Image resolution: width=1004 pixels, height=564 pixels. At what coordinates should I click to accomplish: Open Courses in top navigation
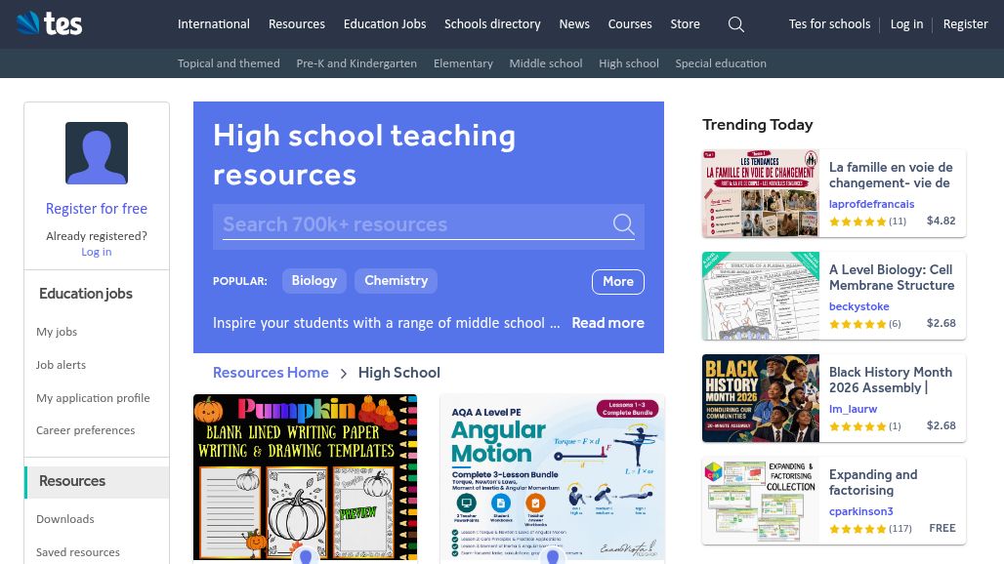630,23
